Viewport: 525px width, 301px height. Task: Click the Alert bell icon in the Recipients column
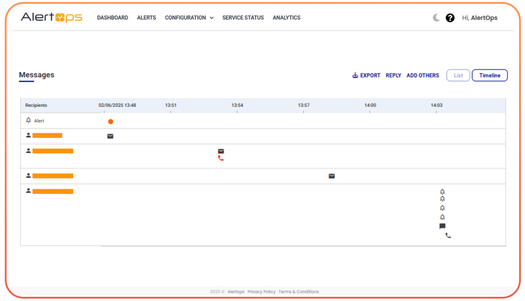pos(28,120)
